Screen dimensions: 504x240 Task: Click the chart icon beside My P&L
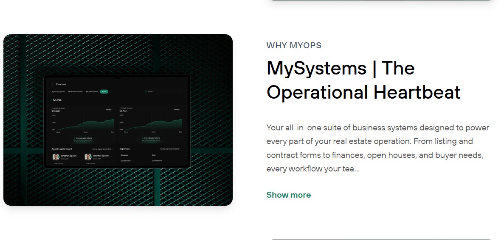click(51, 100)
